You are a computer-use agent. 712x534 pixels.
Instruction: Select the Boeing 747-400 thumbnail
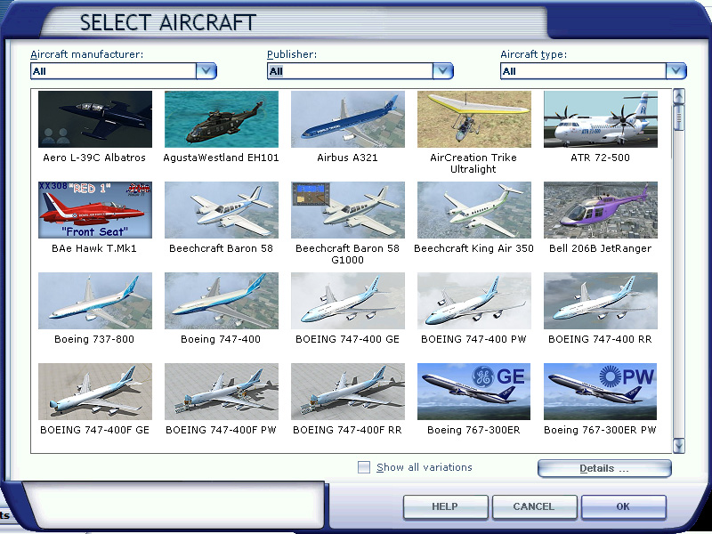click(221, 301)
